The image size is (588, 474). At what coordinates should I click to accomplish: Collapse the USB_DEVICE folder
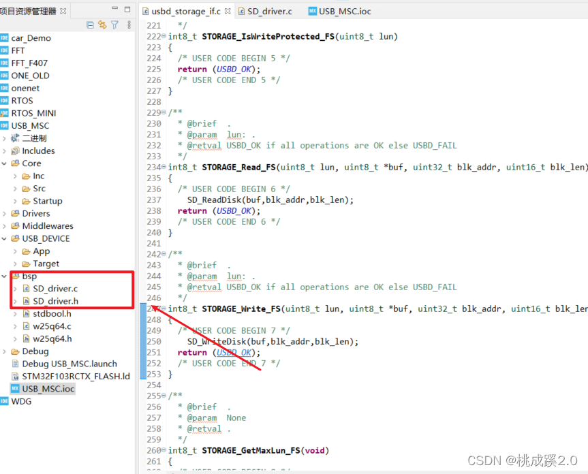pyautogui.click(x=4, y=238)
